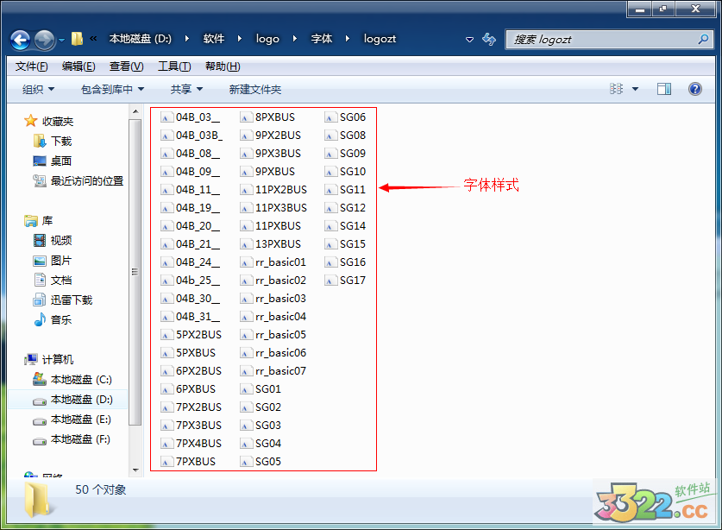Expand arrow after 软件 breadcrumb
Screen dimensions: 722x530
tap(240, 39)
